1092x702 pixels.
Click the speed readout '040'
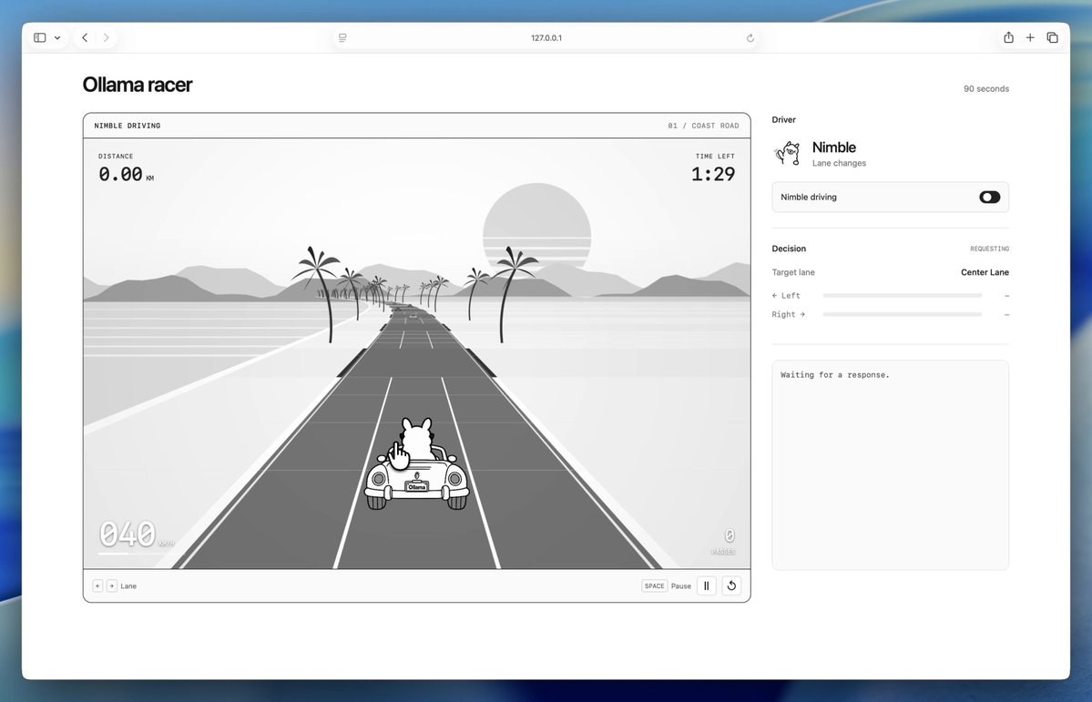(x=128, y=534)
